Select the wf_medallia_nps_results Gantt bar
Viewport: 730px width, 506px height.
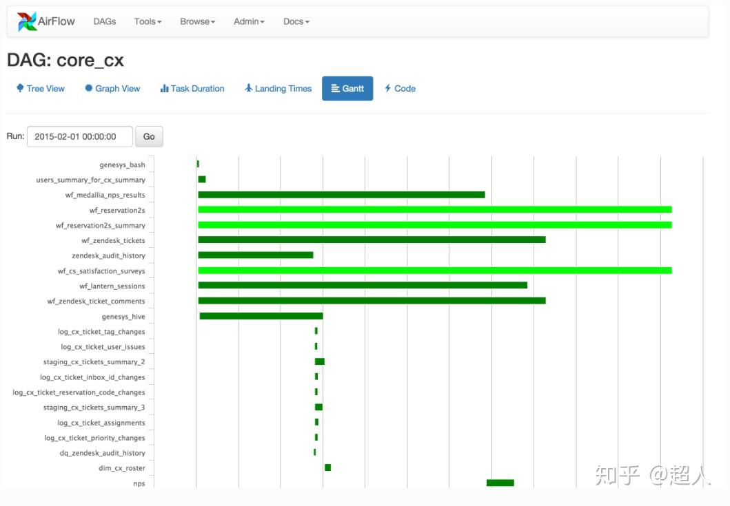341,195
